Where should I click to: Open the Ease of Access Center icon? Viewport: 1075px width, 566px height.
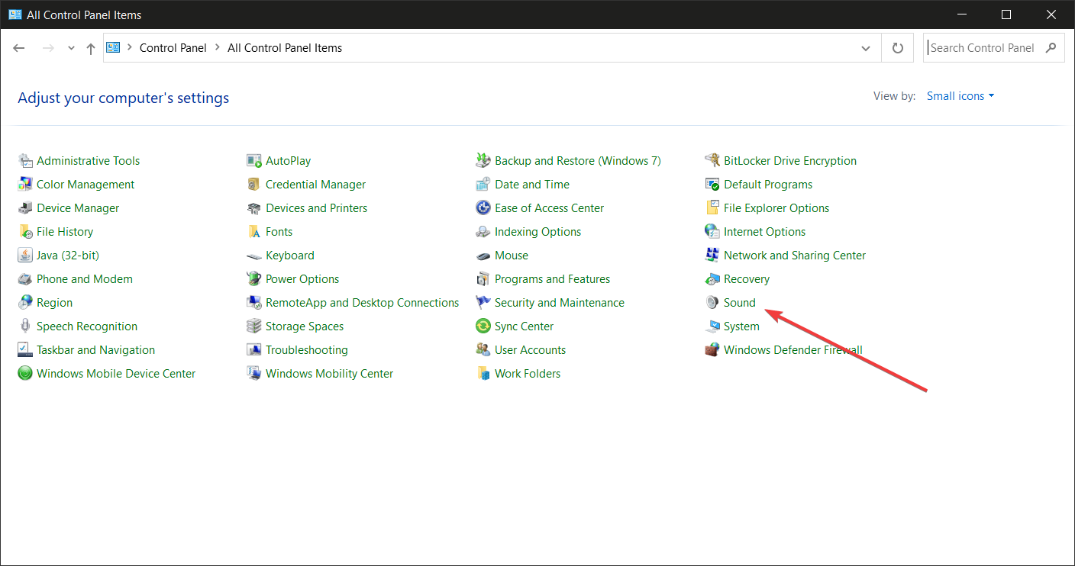pyautogui.click(x=483, y=208)
